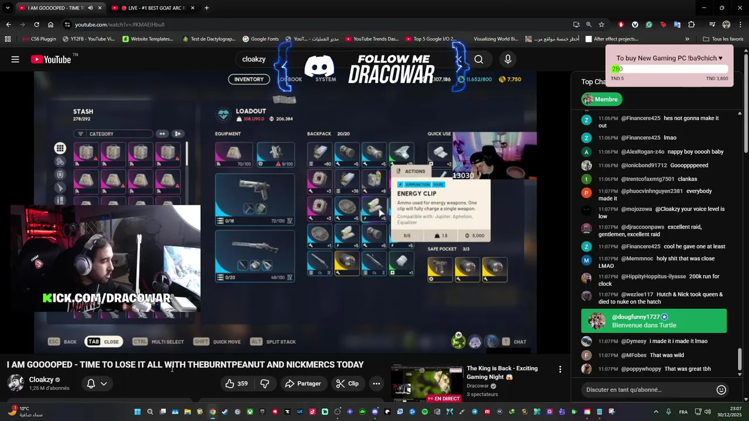The image size is (749, 421).
Task: Bookmark this page with the star icon
Action: click(602, 25)
